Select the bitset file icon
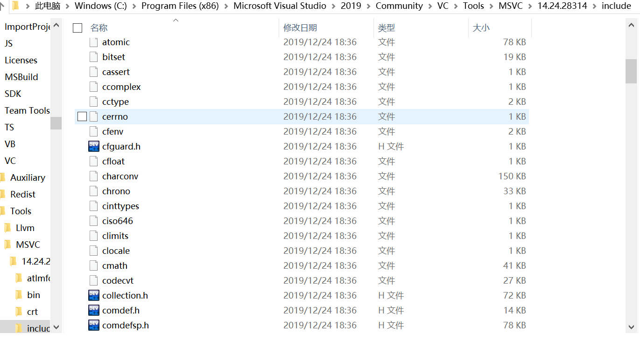Viewport: 640px width, 347px height. (x=94, y=57)
